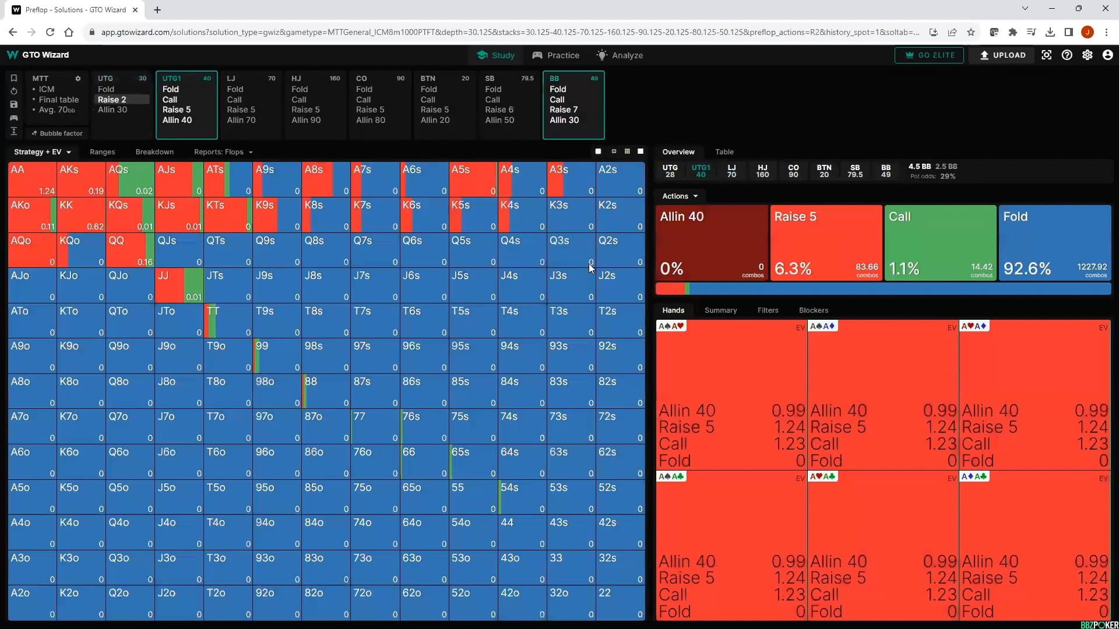Click the save floppy disk icon

[14, 105]
